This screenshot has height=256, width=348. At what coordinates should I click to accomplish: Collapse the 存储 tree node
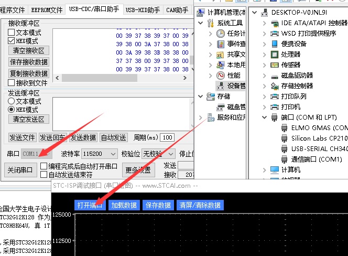(200, 97)
